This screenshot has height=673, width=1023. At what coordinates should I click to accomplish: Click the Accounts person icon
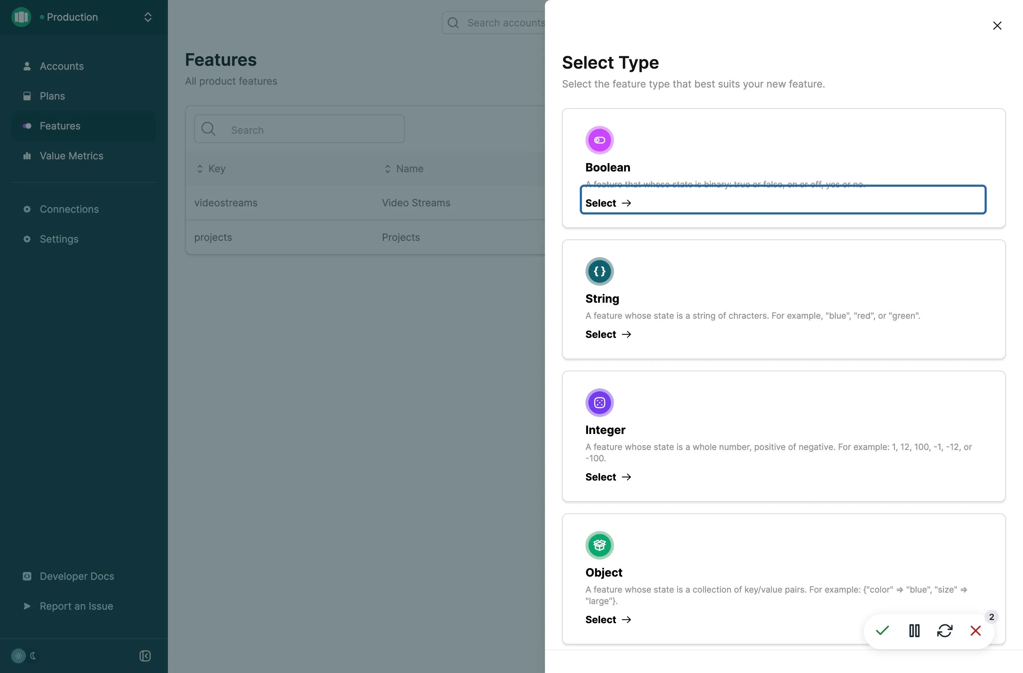tap(27, 66)
